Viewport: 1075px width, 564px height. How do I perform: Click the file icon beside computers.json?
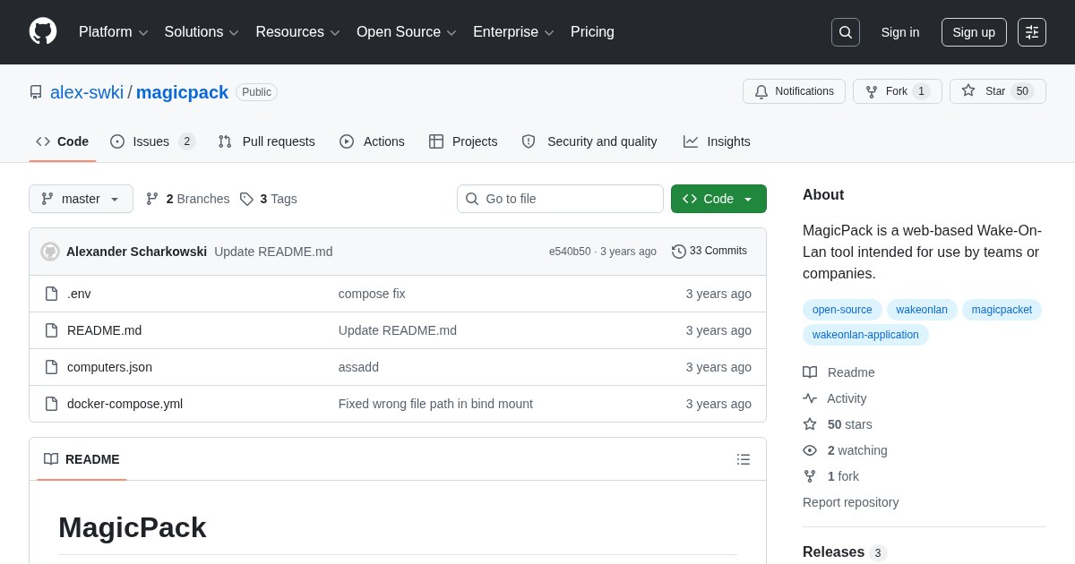51,367
